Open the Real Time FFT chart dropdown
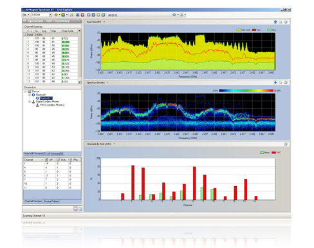This screenshot has height=248, width=314. coord(104,22)
